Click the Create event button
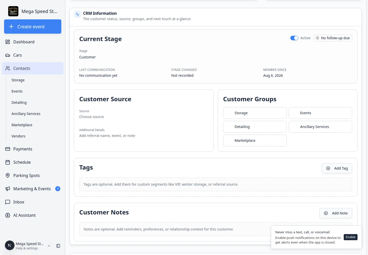The width and height of the screenshot is (368, 255). [x=33, y=27]
